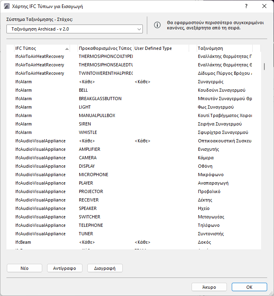Select the Οπτικοακουστική Συσκευή classification row

(x=134, y=141)
